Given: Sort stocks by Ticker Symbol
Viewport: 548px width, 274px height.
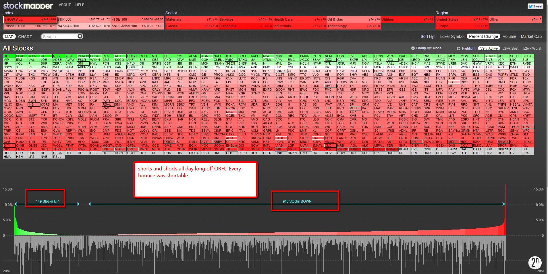Looking at the screenshot, I should (x=451, y=36).
